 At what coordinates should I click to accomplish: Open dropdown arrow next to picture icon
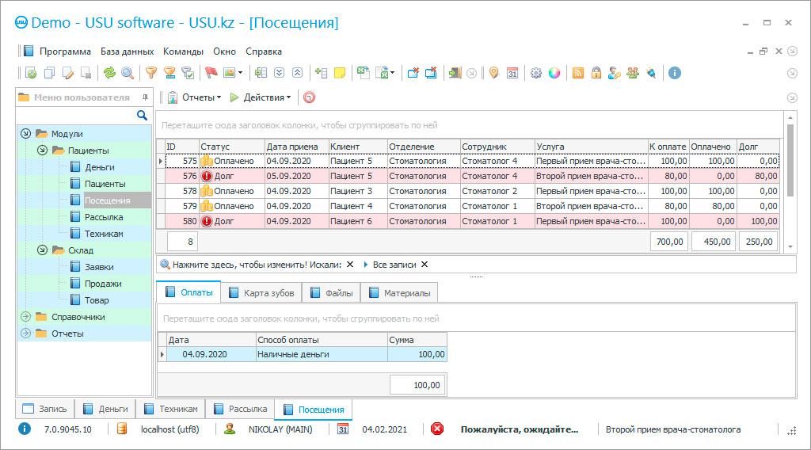(240, 73)
